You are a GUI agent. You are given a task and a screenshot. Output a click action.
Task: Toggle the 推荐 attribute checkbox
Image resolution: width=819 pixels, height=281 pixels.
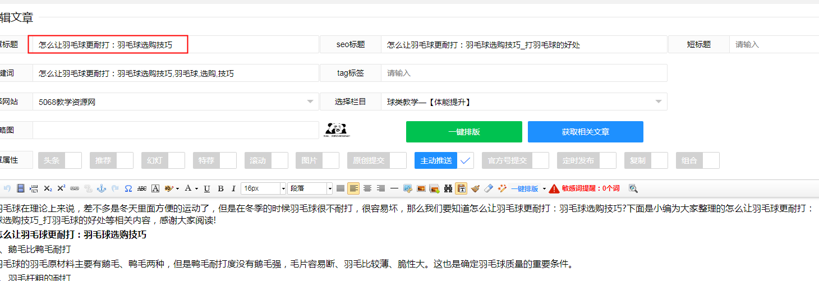click(125, 160)
